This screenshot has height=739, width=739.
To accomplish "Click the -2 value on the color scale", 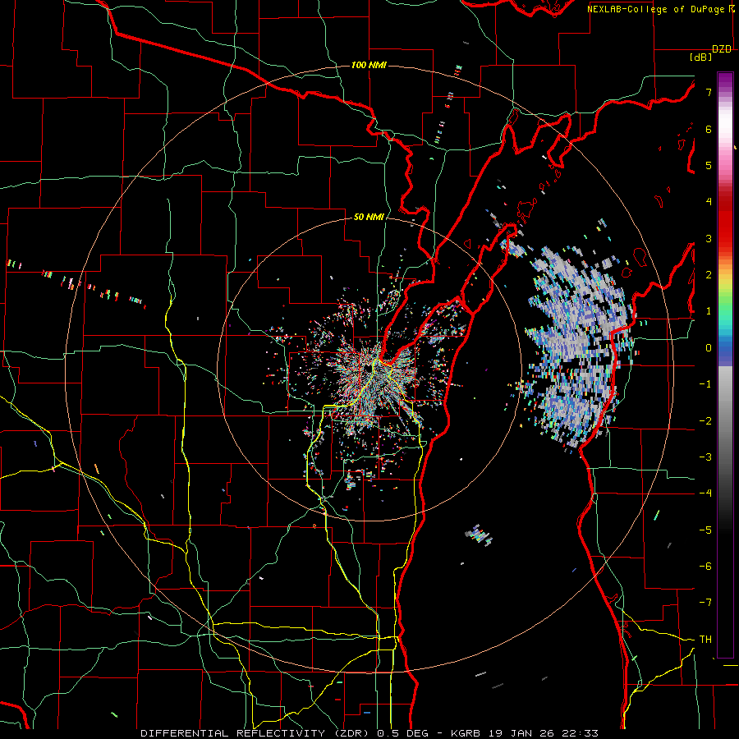I will coord(705,420).
